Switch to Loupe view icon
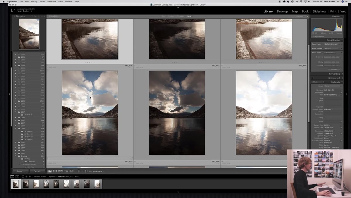This screenshot has height=198, width=351. click(55, 171)
